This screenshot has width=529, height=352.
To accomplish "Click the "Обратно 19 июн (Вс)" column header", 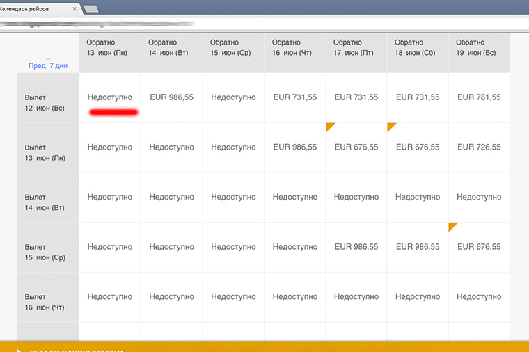I will [x=479, y=53].
